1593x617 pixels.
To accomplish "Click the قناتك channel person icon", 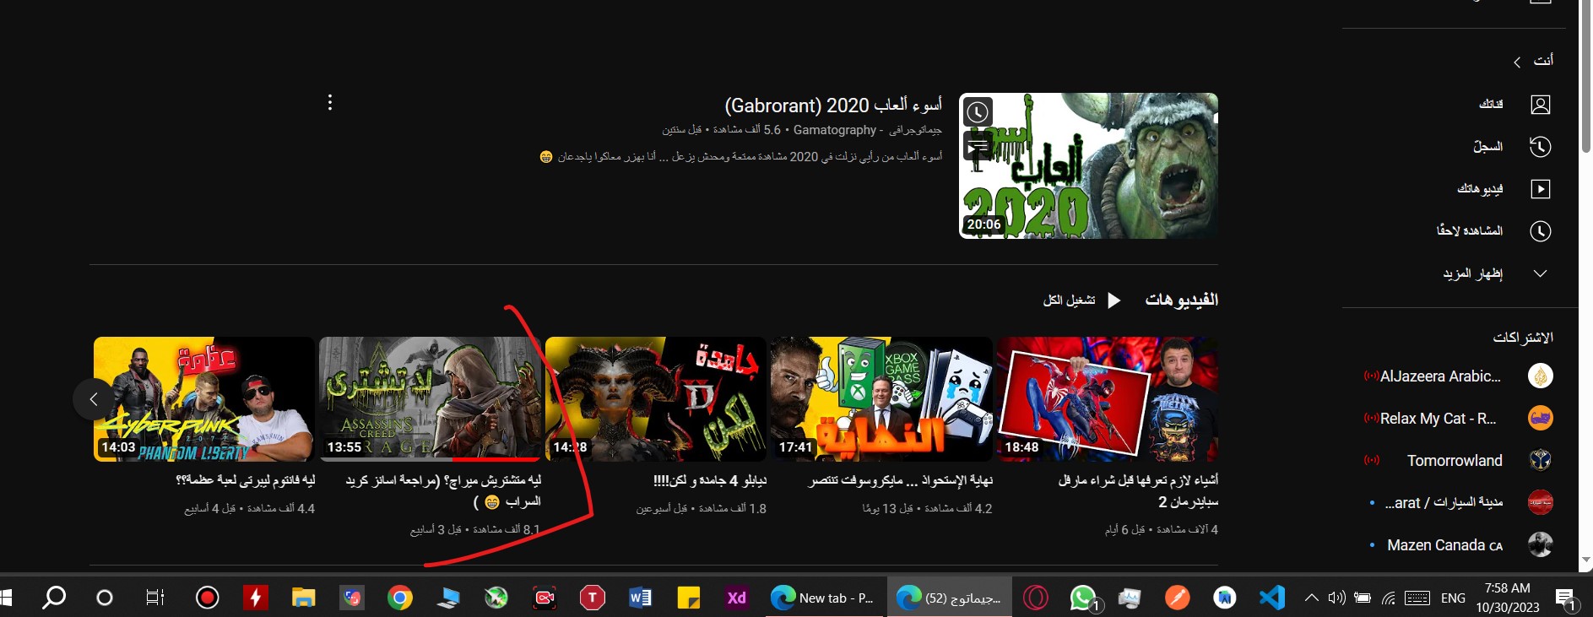I will coord(1541,105).
